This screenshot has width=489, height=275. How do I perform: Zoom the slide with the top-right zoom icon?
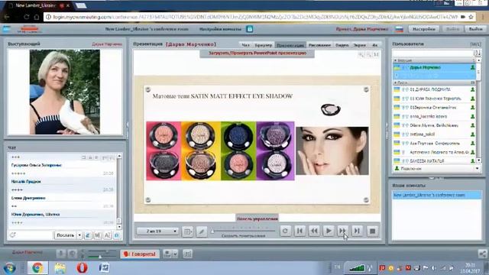[361, 54]
